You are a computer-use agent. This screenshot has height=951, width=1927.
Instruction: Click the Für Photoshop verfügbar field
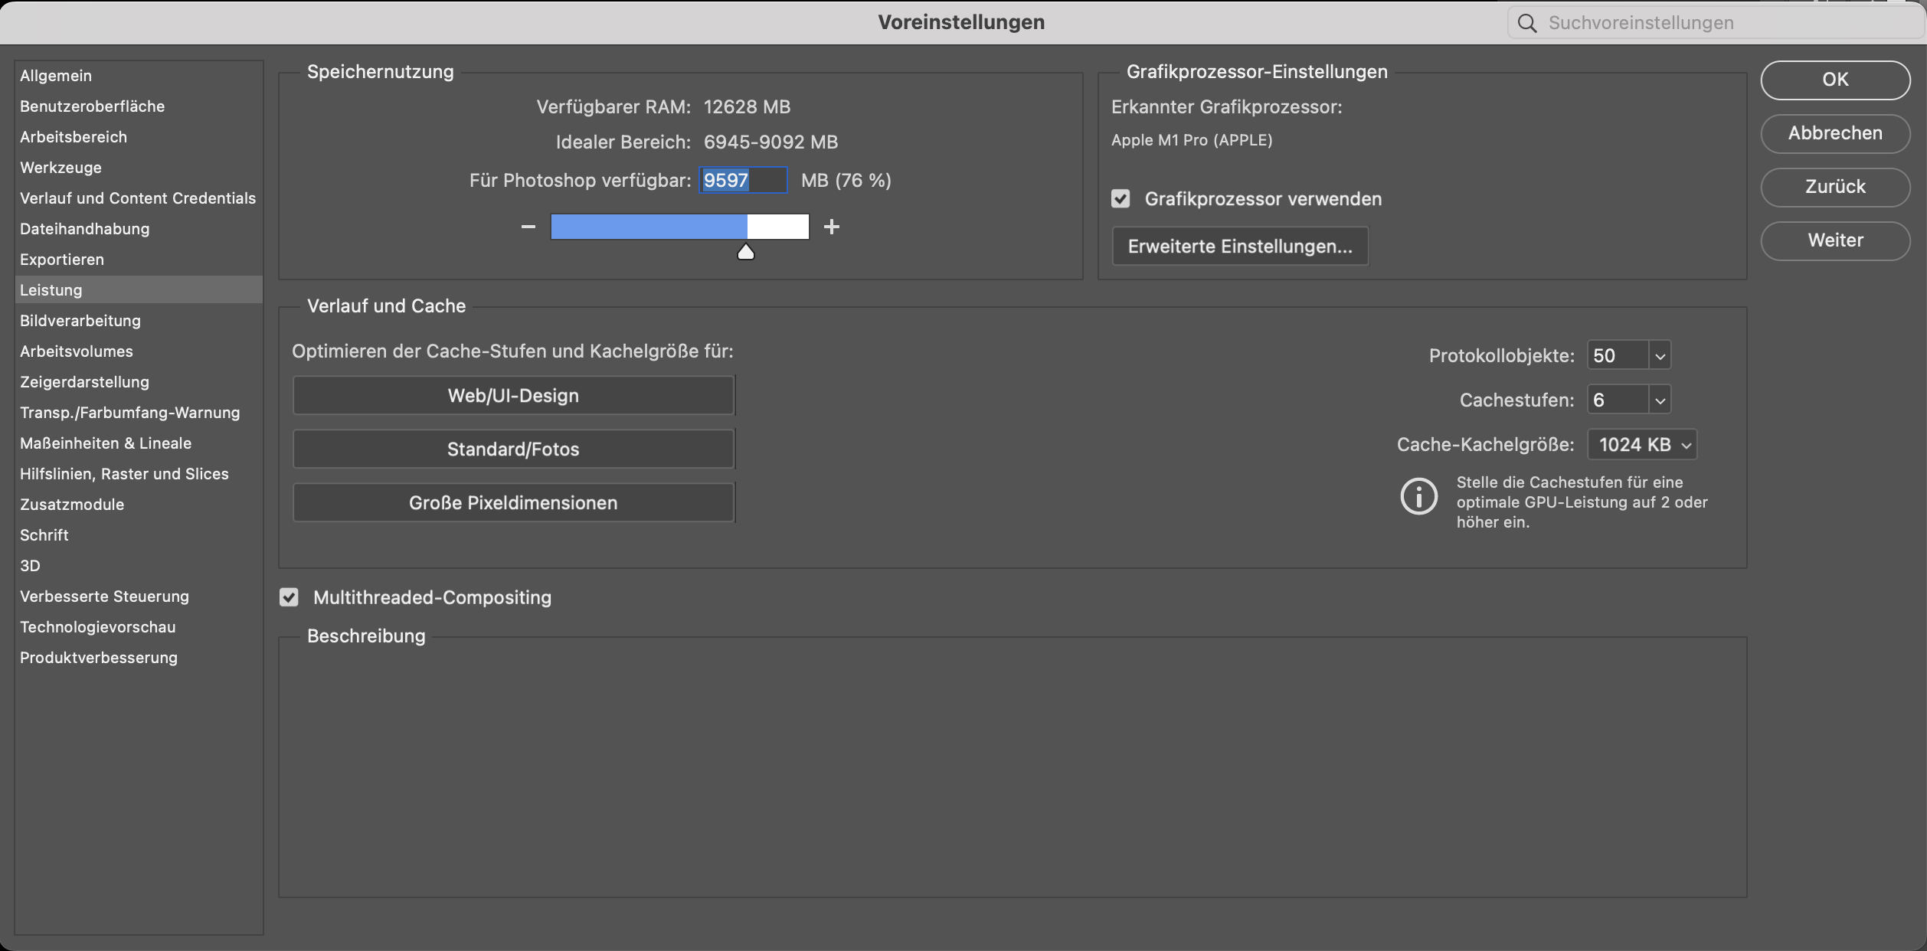tap(743, 181)
